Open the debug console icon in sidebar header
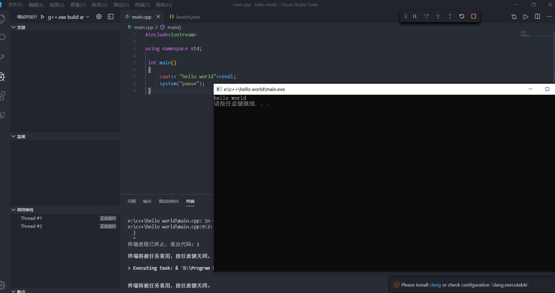555x293 pixels. pyautogui.click(x=111, y=17)
